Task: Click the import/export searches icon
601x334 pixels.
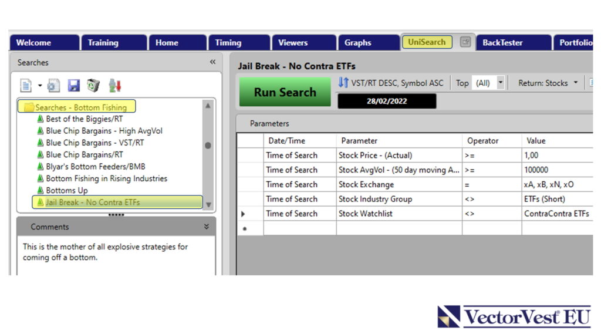Action: (x=114, y=86)
